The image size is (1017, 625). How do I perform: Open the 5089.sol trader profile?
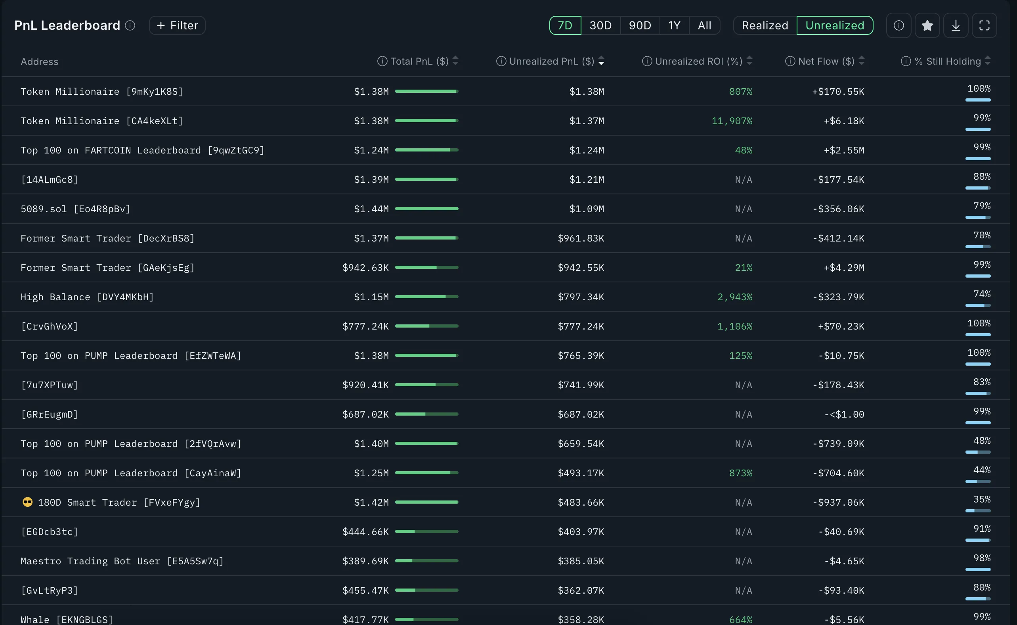pyautogui.click(x=75, y=209)
